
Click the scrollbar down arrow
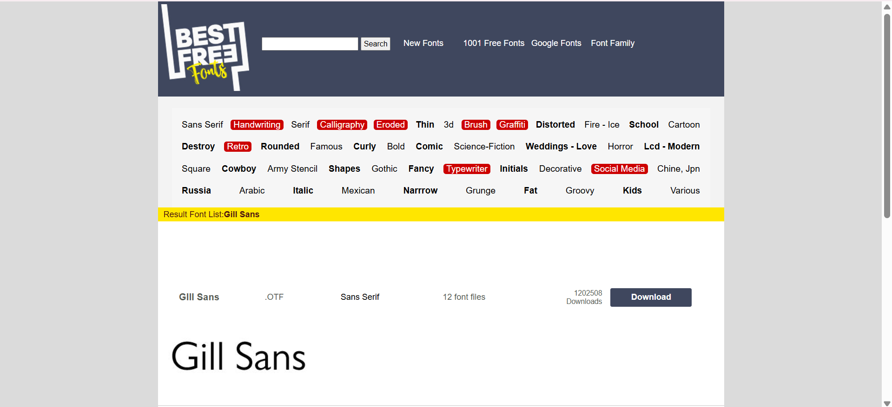(887, 403)
